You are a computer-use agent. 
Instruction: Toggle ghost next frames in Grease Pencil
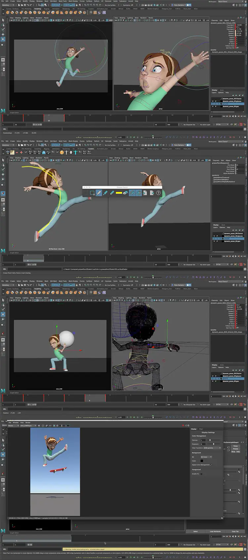(x=139, y=193)
